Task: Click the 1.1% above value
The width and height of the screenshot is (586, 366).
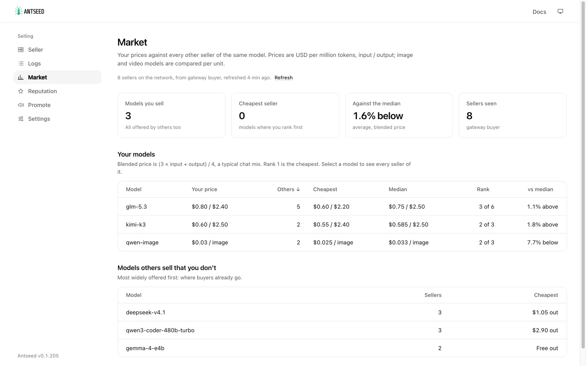Action: coord(542,207)
